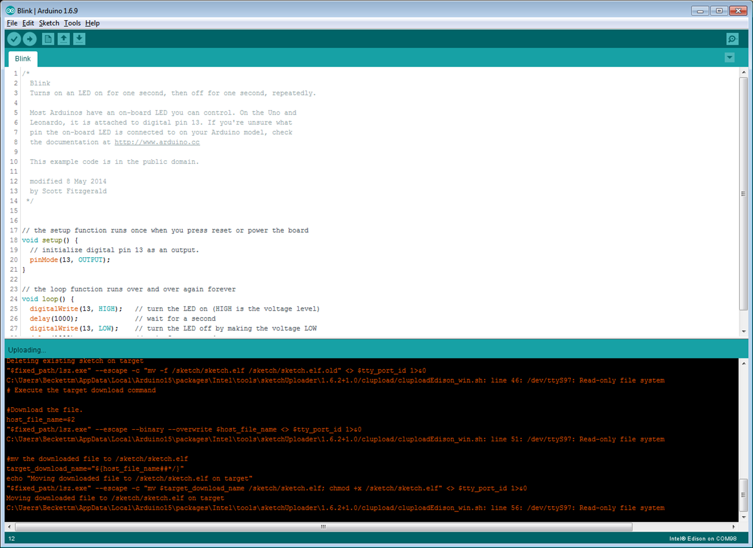Click the Upload arrow button
The width and height of the screenshot is (753, 548).
tap(30, 39)
